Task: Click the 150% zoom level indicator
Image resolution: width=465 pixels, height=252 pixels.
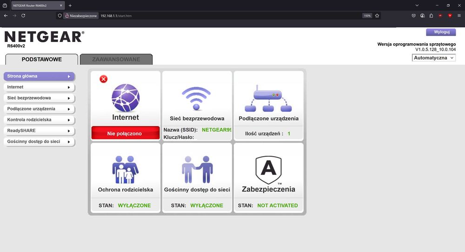Action: [x=367, y=16]
